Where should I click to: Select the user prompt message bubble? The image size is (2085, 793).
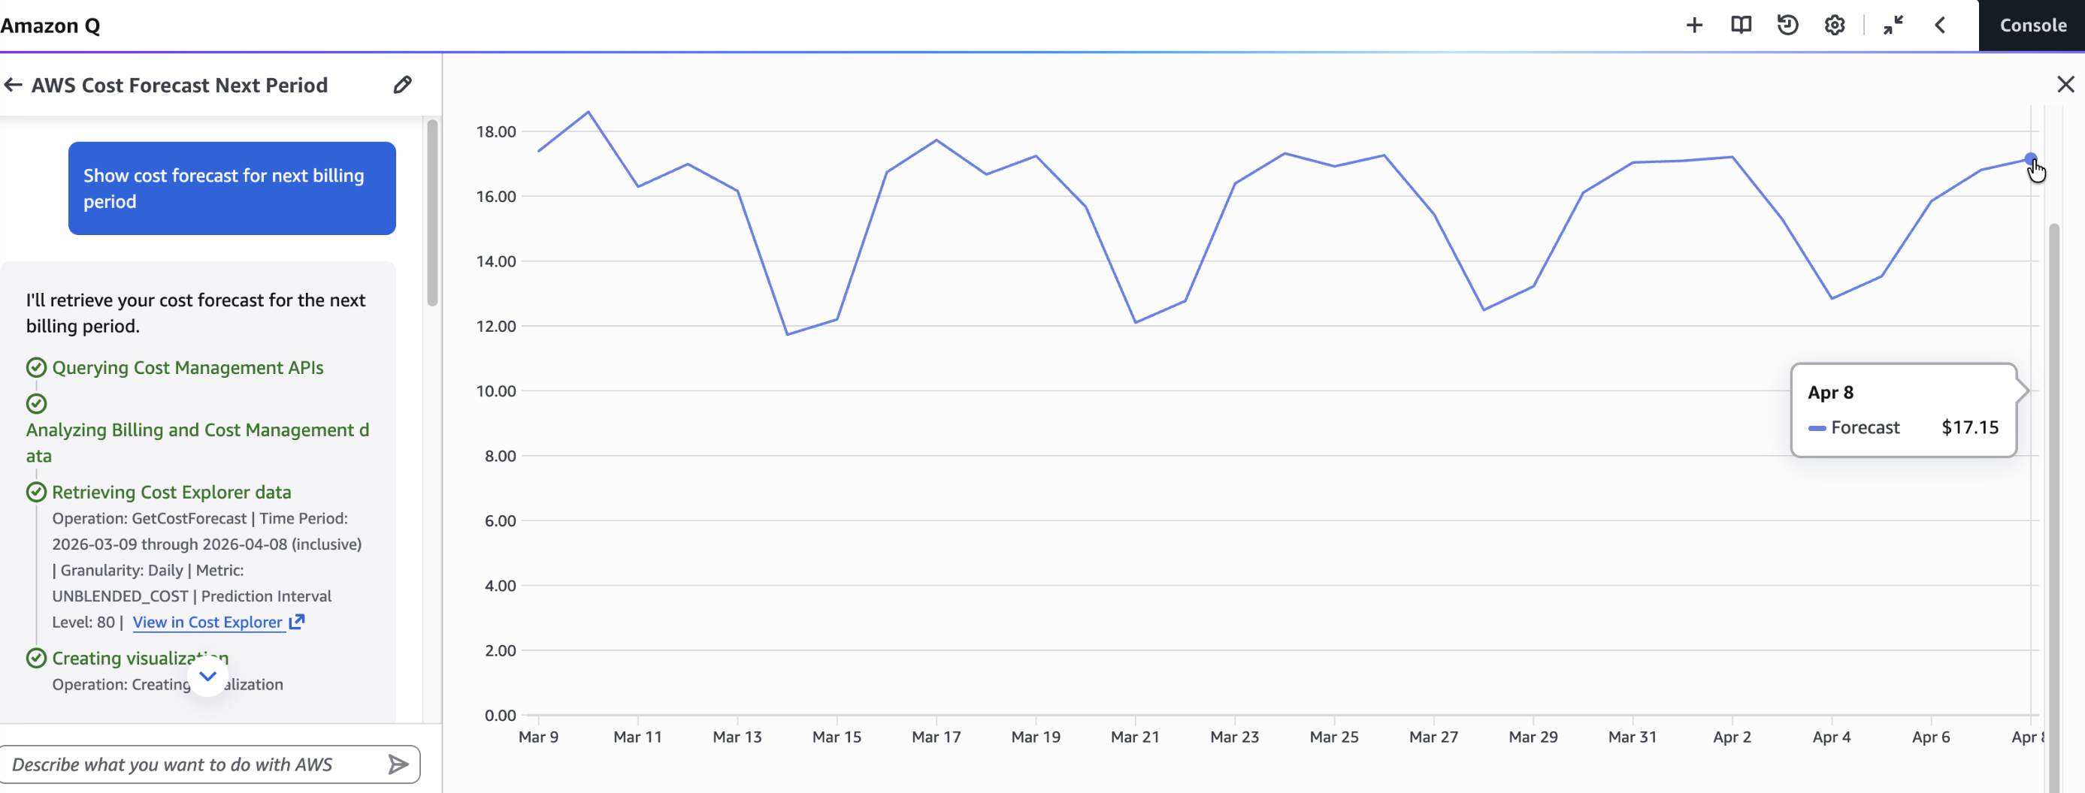point(231,188)
